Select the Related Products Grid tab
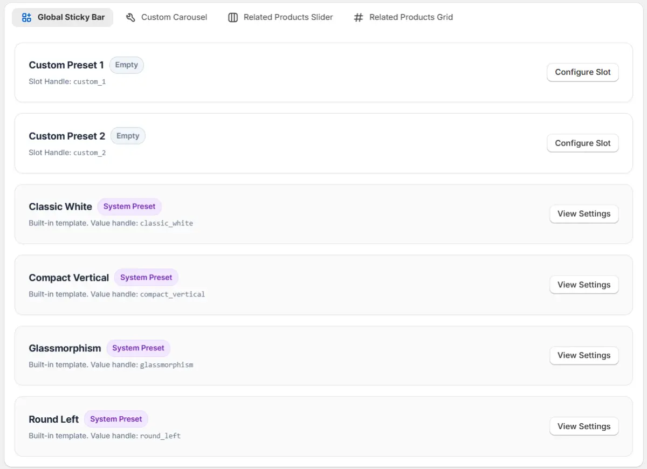The width and height of the screenshot is (647, 469). 403,17
